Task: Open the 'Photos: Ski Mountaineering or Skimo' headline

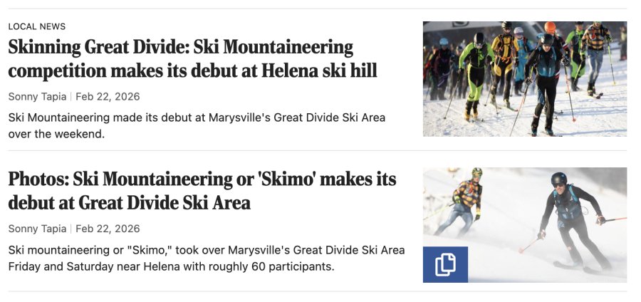Action: tap(202, 190)
